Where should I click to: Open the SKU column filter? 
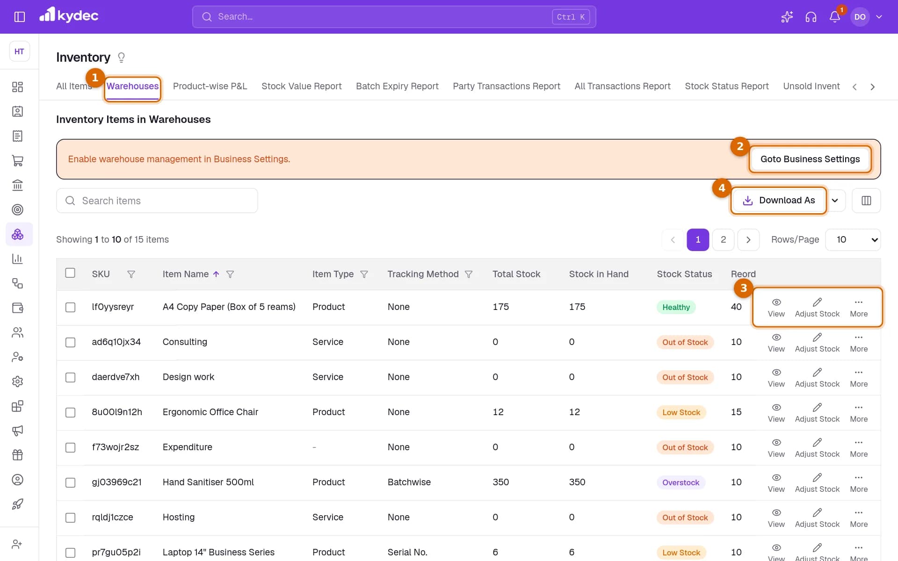(x=131, y=274)
